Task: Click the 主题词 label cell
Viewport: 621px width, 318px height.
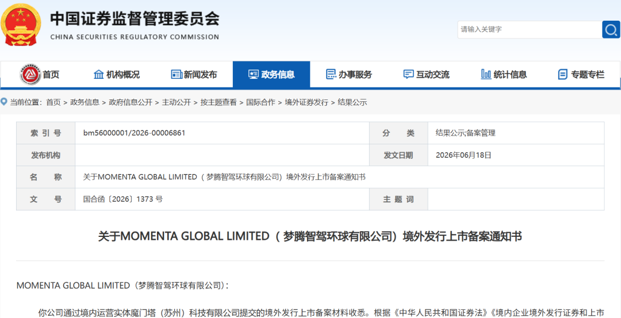Action: click(x=398, y=199)
